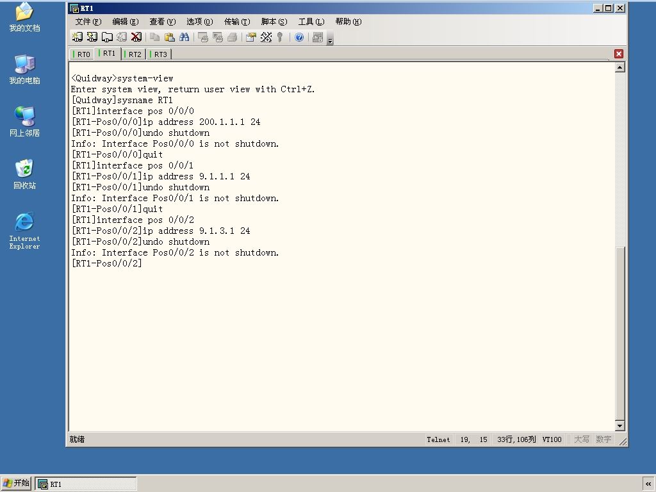Open the 开始 Start button

click(16, 483)
